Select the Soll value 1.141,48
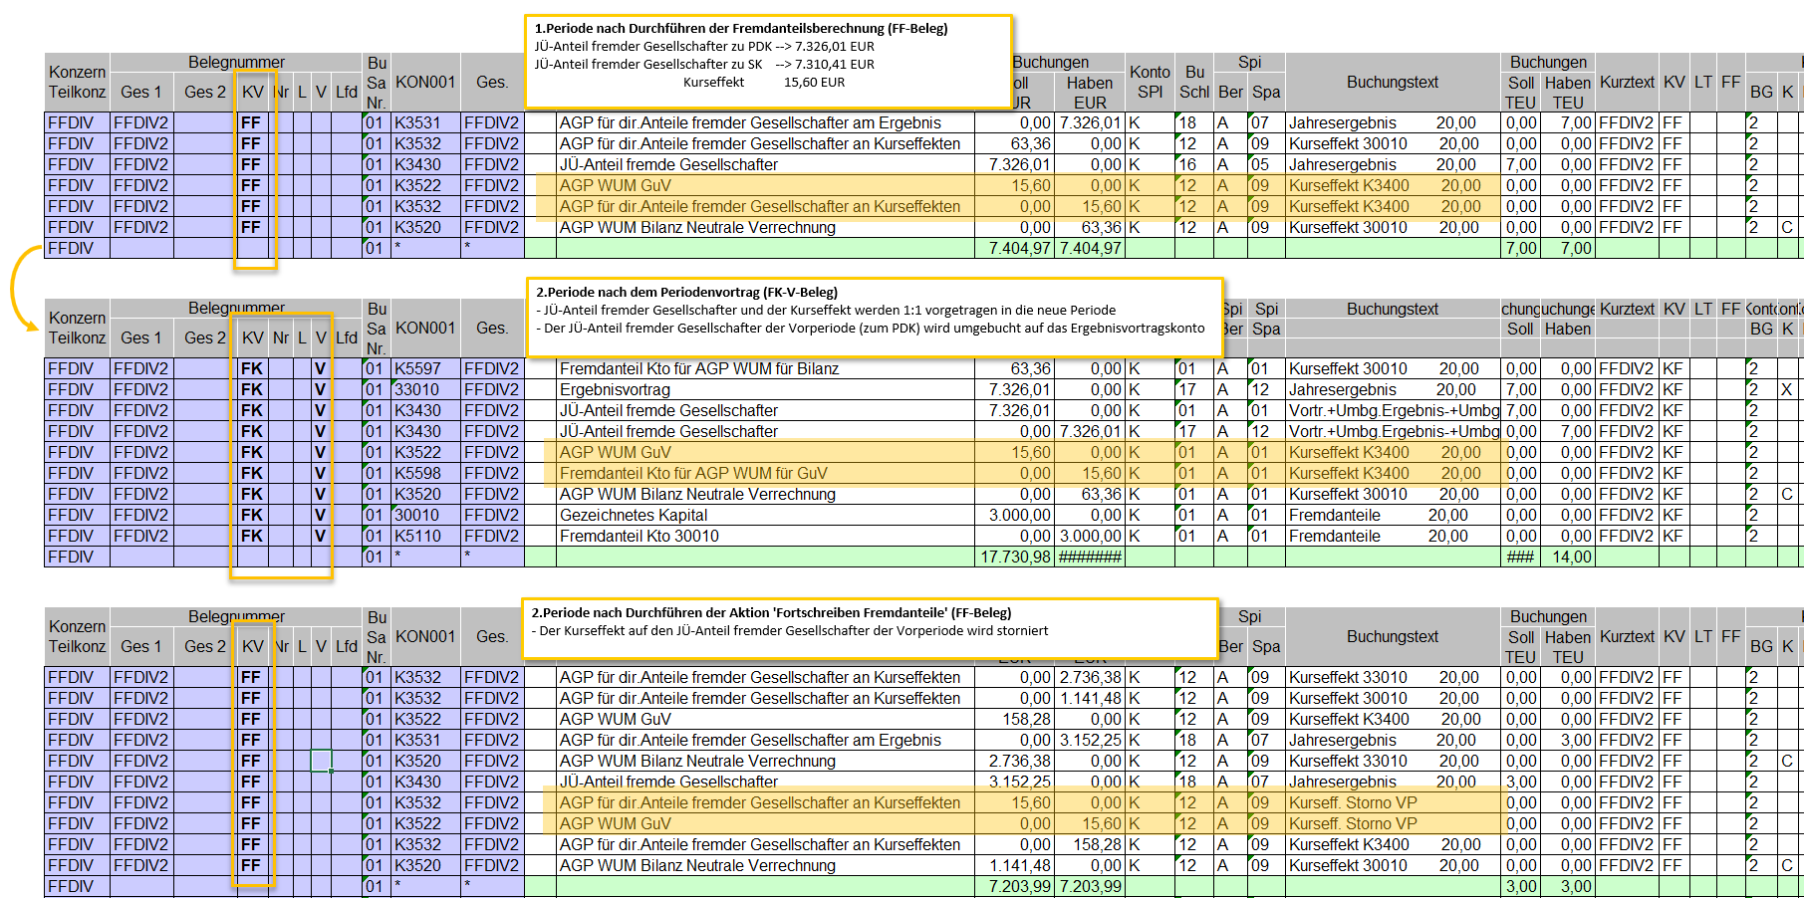The width and height of the screenshot is (1804, 898). click(x=1014, y=865)
